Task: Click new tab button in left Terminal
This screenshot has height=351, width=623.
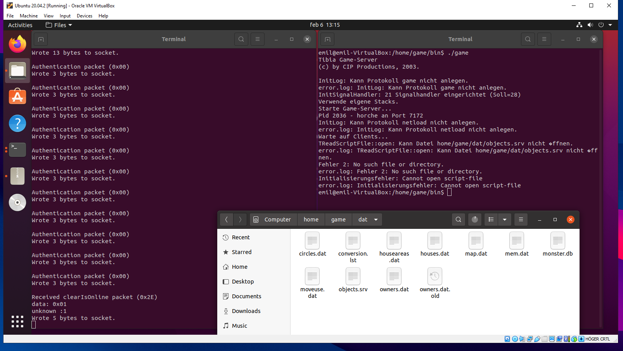Action: point(41,39)
